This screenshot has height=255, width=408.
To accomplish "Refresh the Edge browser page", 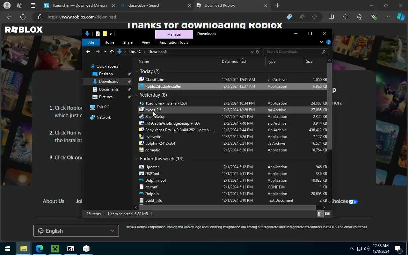I will pyautogui.click(x=23, y=17).
